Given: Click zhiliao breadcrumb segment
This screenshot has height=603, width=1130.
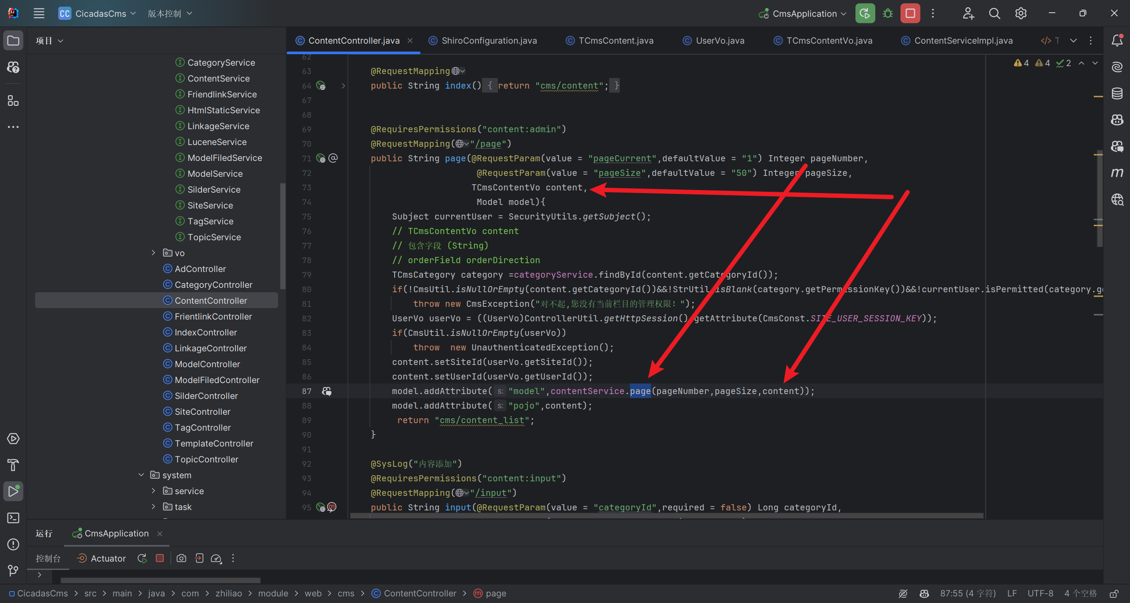Looking at the screenshot, I should coord(229,593).
